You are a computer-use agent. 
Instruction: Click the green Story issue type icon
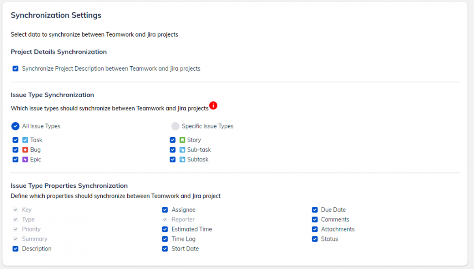click(182, 140)
